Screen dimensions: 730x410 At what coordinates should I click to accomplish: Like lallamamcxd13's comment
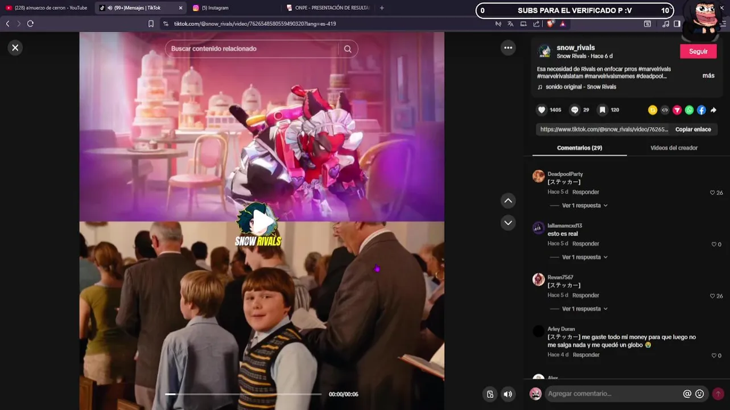714,244
